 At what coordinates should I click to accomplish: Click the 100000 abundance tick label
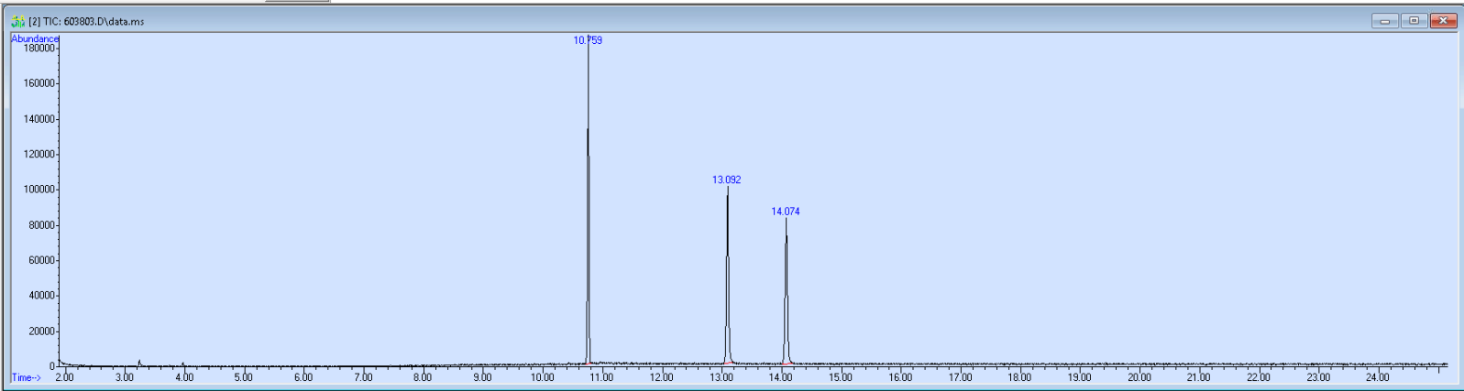pos(39,190)
